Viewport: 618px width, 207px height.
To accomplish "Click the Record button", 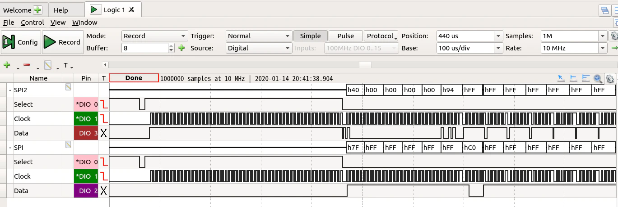I will [x=62, y=42].
